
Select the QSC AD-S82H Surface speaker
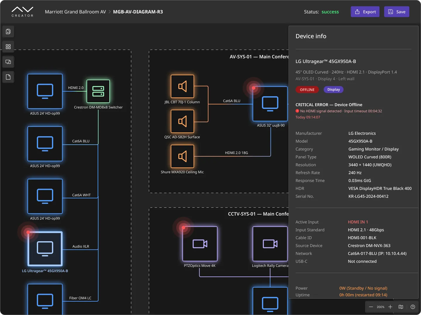pyautogui.click(x=182, y=121)
